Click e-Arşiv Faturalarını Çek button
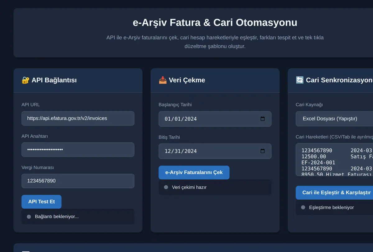 (194, 172)
